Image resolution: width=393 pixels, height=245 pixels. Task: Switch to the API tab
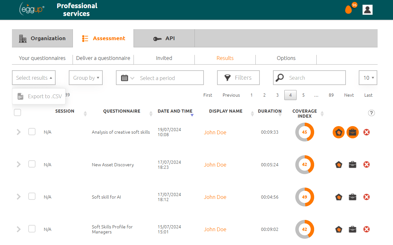164,38
